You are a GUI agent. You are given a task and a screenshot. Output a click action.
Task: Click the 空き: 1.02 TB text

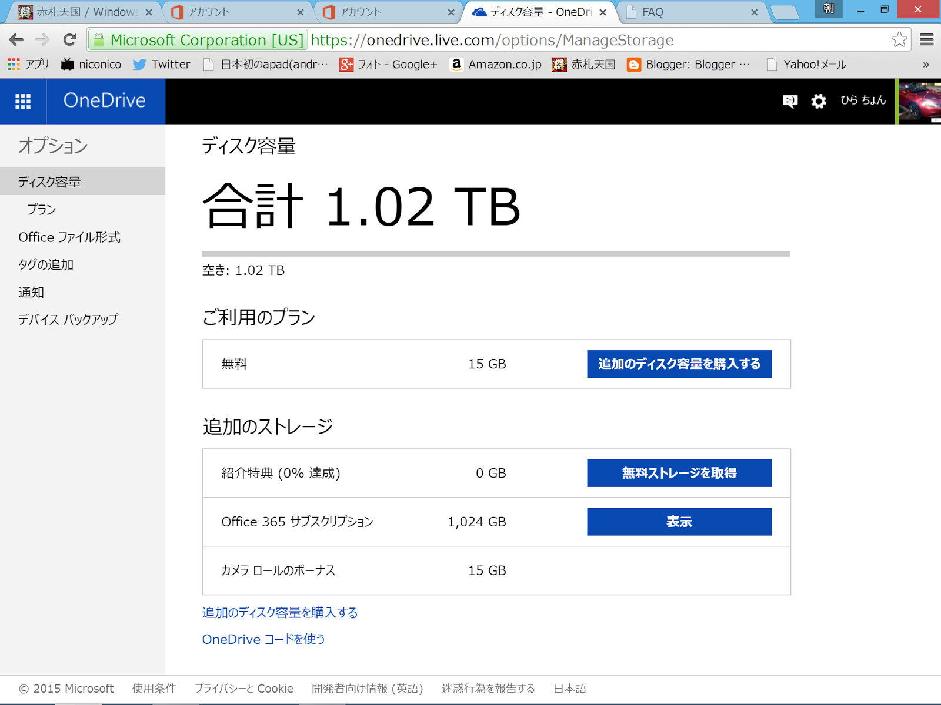[243, 270]
